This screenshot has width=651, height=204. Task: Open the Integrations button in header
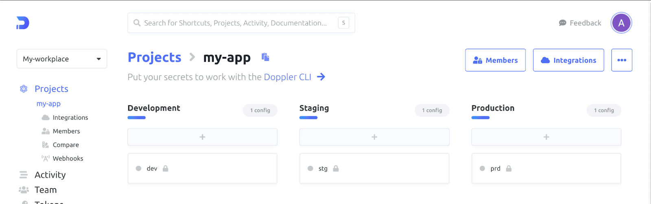[568, 60]
